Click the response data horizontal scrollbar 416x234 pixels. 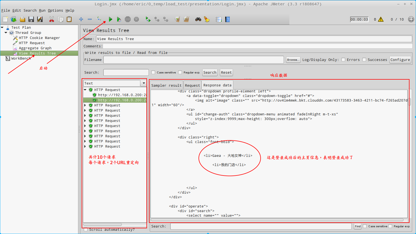coord(277,220)
